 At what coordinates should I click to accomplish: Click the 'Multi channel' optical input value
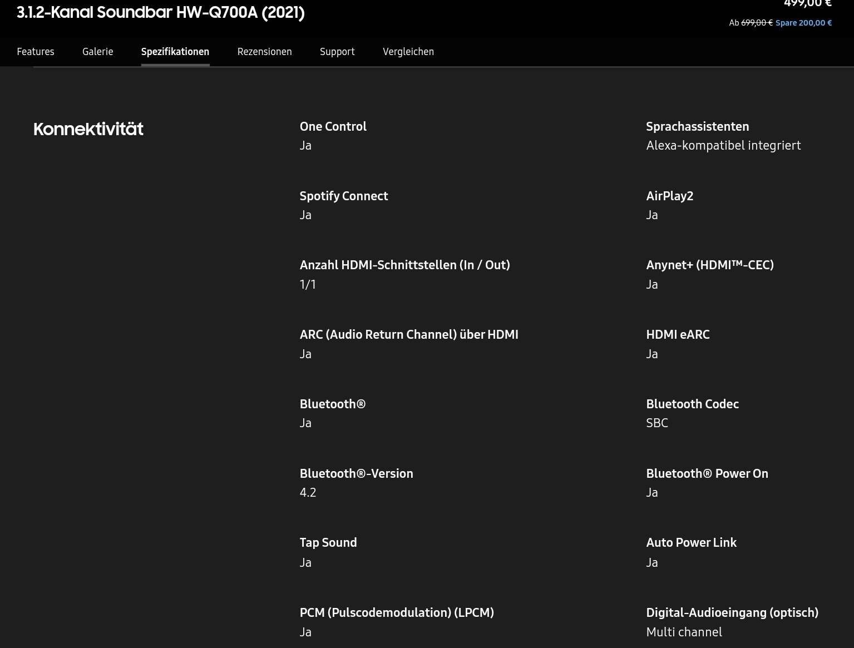pyautogui.click(x=684, y=632)
